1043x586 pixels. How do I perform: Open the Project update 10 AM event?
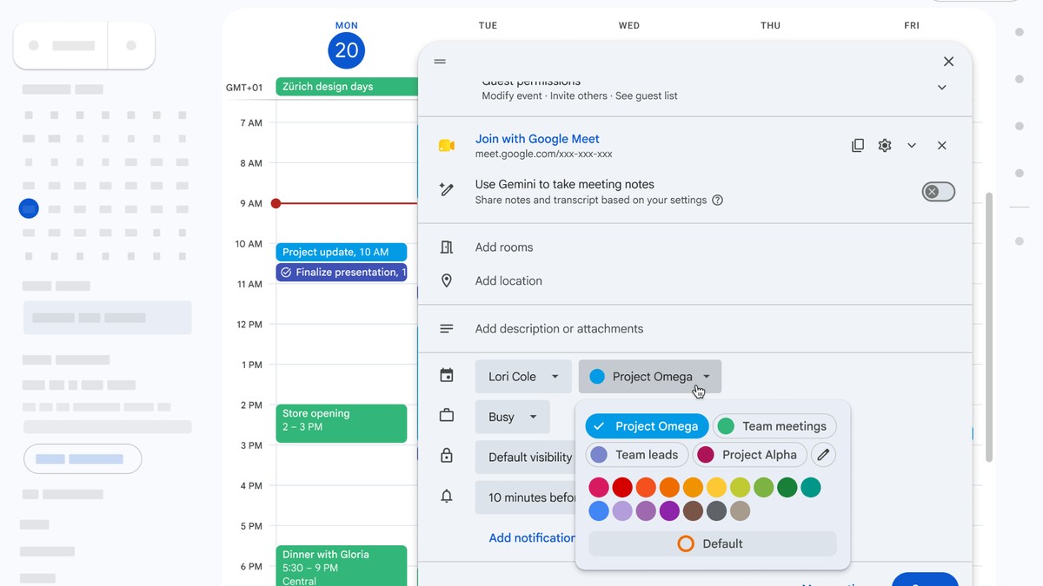[x=342, y=252]
